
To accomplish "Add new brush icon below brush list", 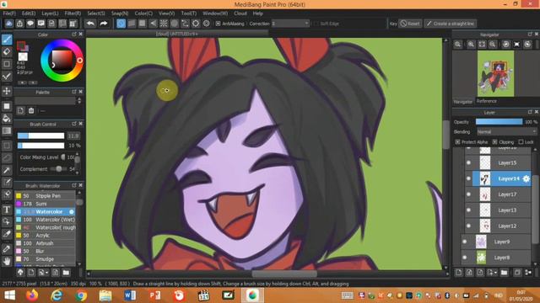I will [31, 273].
